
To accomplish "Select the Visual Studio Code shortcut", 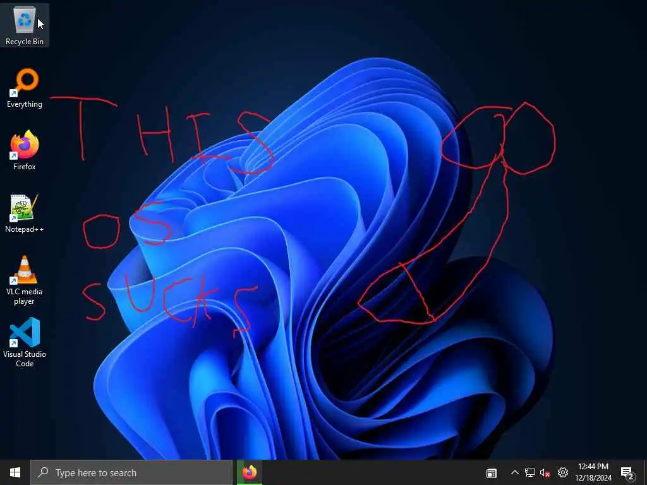I will tap(25, 342).
